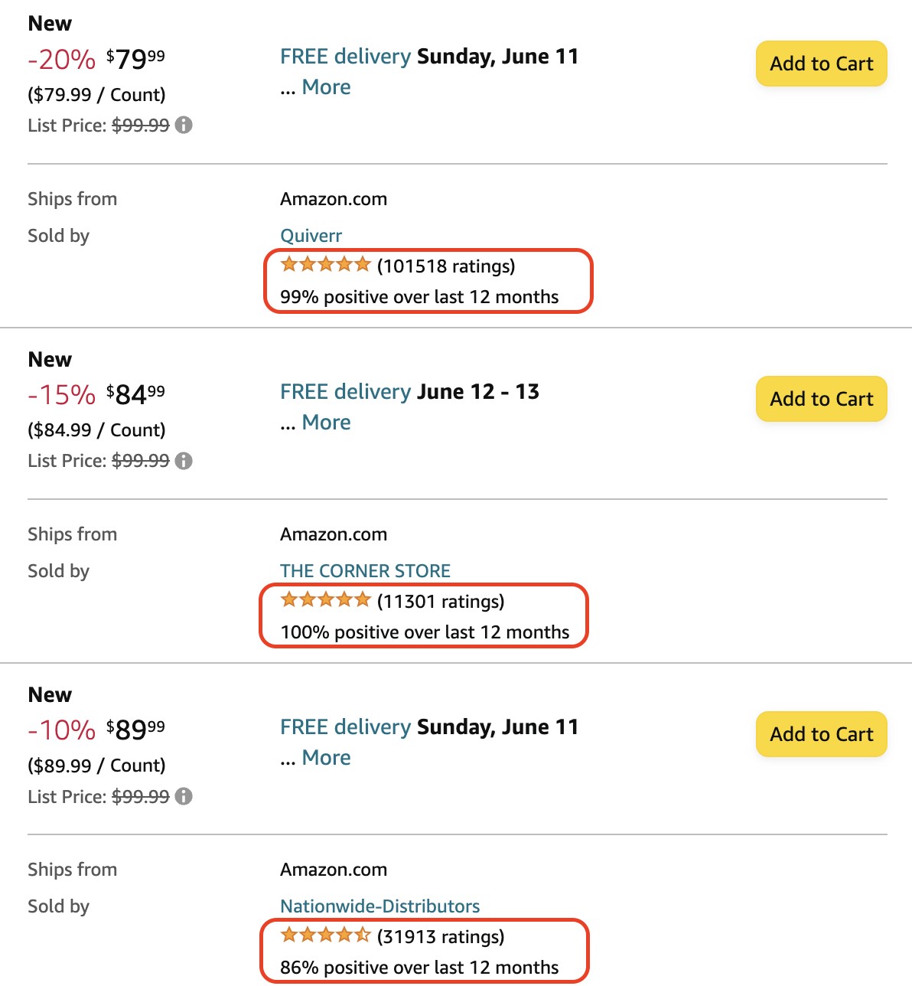Click the info icon beside the $89.99 offer's list price

(184, 796)
